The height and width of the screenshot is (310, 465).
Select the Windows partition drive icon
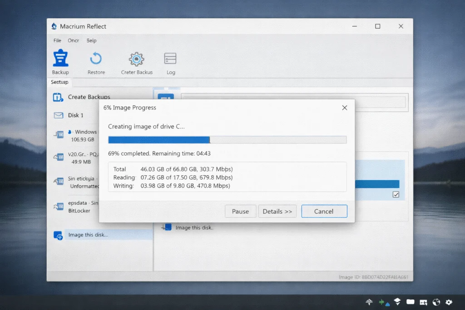(59, 134)
